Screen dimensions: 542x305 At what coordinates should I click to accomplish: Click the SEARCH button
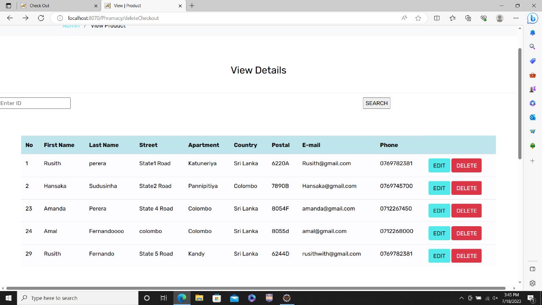coord(376,103)
